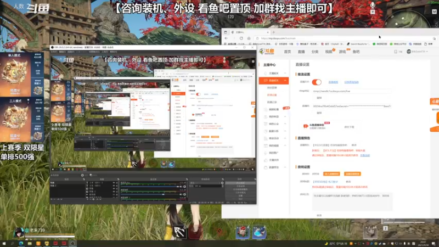Screen dimensions: 439x247
Task: Click the browser address bar
Action: point(345,38)
